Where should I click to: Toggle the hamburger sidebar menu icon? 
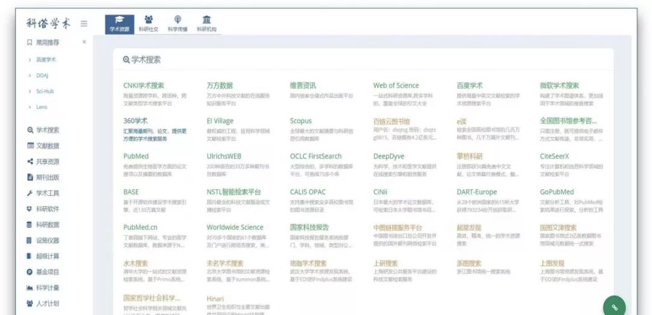point(84,24)
